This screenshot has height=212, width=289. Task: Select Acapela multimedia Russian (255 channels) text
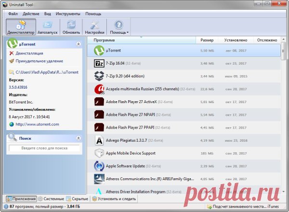tap(143, 89)
